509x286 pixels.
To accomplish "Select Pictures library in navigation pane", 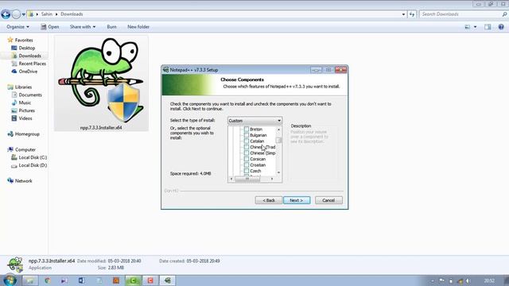I will coord(23,110).
